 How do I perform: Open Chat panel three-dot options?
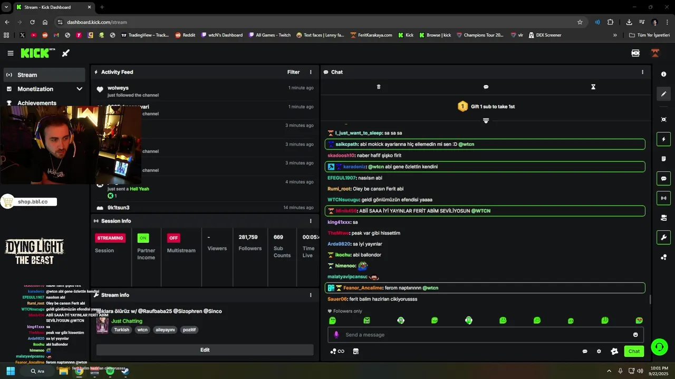tap(642, 72)
